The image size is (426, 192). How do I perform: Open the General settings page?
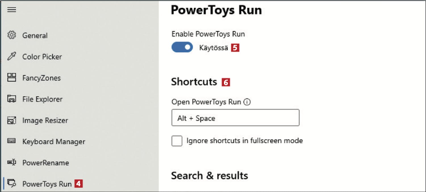coord(35,36)
